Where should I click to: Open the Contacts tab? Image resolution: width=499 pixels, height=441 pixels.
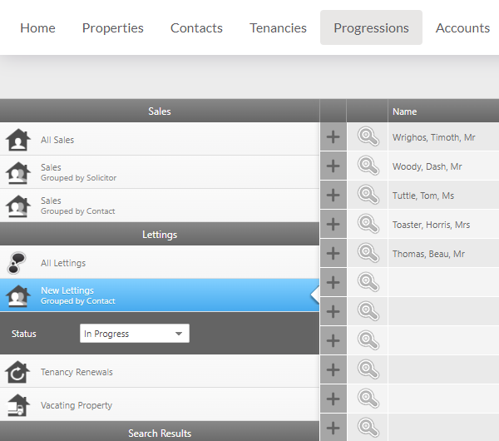196,28
